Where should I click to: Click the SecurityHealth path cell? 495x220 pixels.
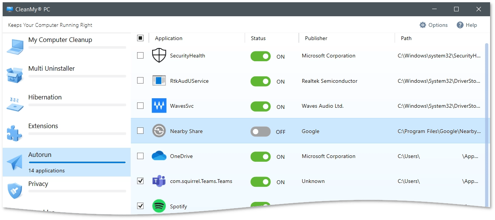[x=439, y=56]
